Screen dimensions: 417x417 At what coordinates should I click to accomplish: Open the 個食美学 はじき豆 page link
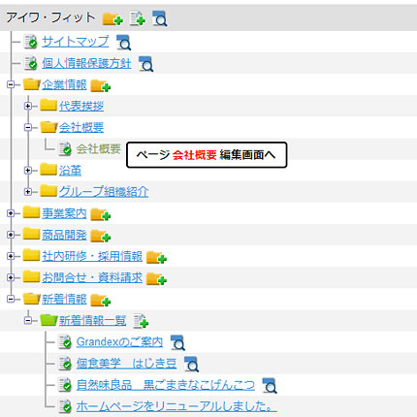pyautogui.click(x=126, y=364)
